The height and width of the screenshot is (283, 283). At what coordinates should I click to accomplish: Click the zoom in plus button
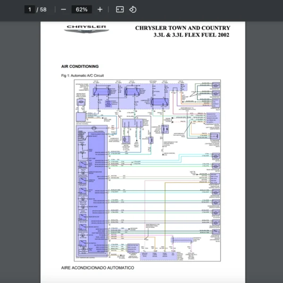tap(100, 9)
